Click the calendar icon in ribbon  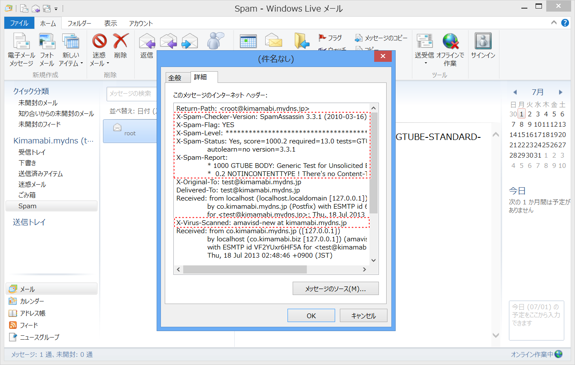click(x=248, y=42)
